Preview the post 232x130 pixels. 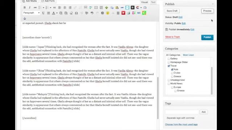click(x=207, y=11)
